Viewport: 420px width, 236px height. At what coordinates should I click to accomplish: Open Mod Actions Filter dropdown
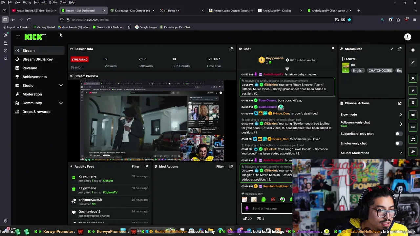point(220,167)
